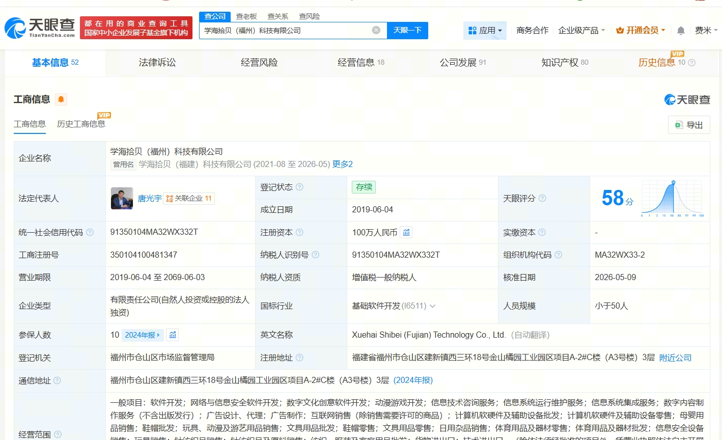The height and width of the screenshot is (440, 722).
Task: Open the (2024年报) link in 通信地址
Action: 413,380
